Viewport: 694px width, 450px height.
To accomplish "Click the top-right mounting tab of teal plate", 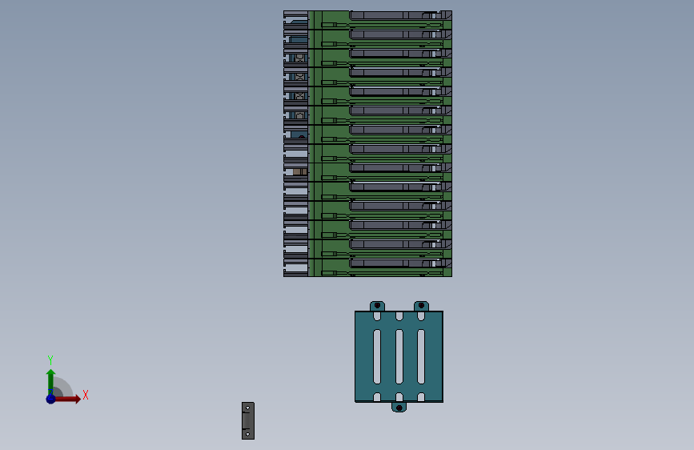I will pos(421,306).
